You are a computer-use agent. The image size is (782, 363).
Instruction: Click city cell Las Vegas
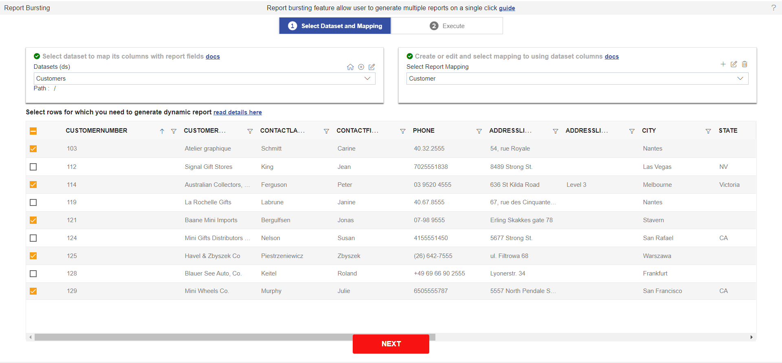[x=657, y=167]
